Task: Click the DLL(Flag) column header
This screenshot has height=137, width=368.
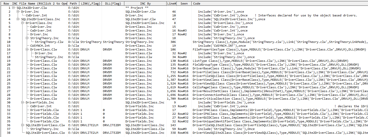Action: point(113,4)
